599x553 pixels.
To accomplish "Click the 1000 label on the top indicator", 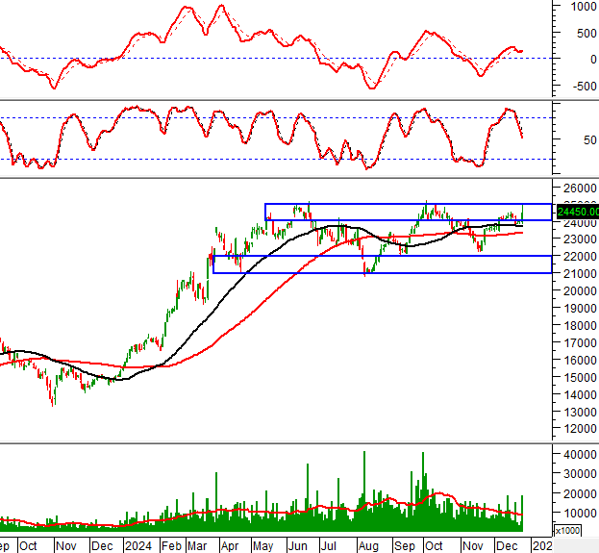I will tap(582, 6).
